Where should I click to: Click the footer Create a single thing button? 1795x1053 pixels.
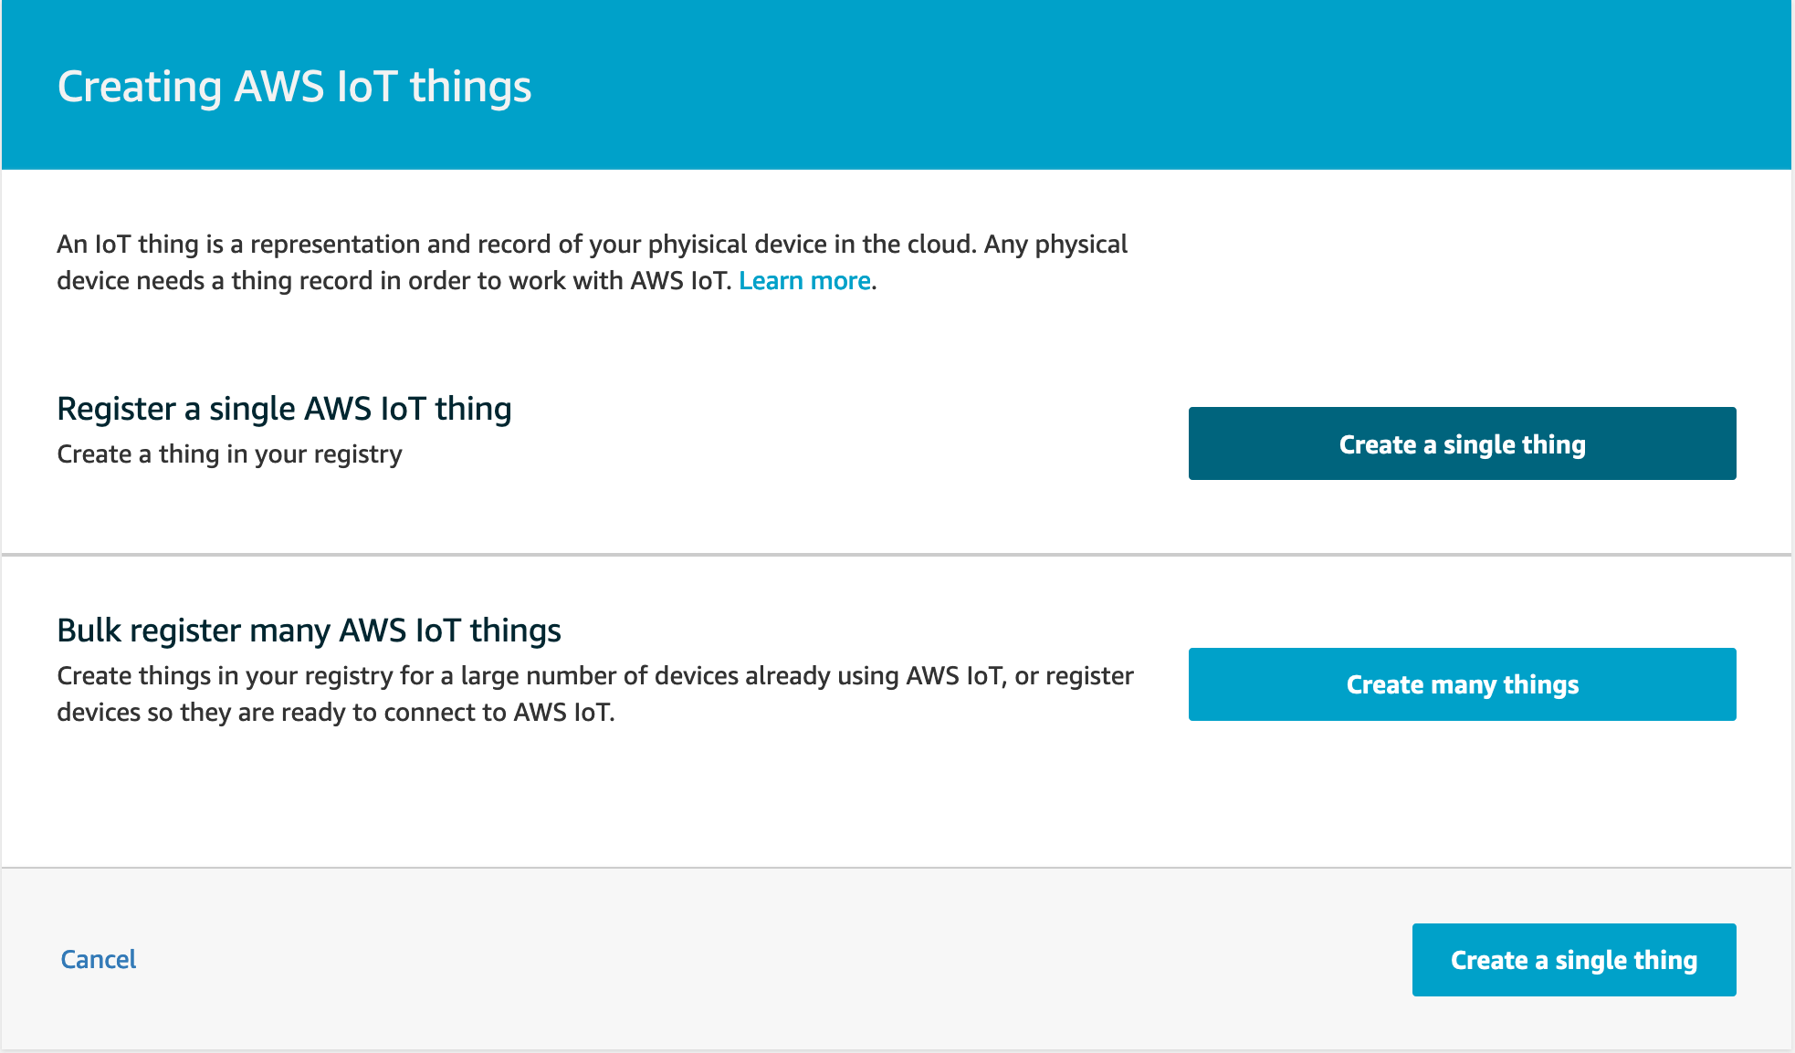coord(1573,960)
